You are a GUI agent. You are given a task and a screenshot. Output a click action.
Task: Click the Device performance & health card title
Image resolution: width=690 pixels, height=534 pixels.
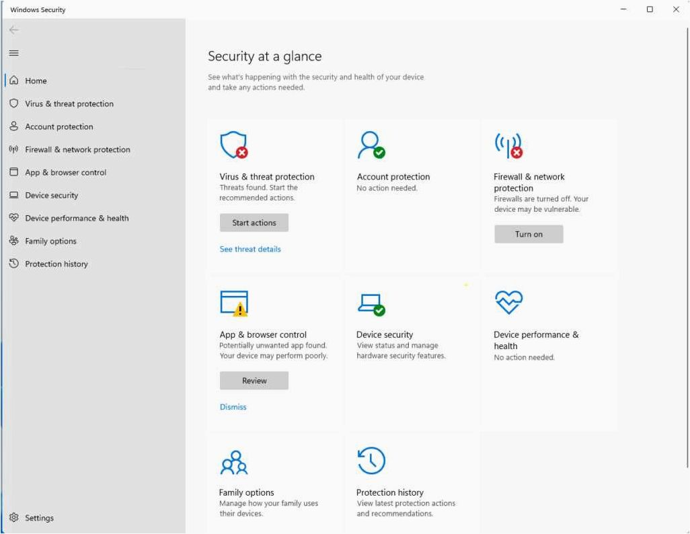[536, 340]
